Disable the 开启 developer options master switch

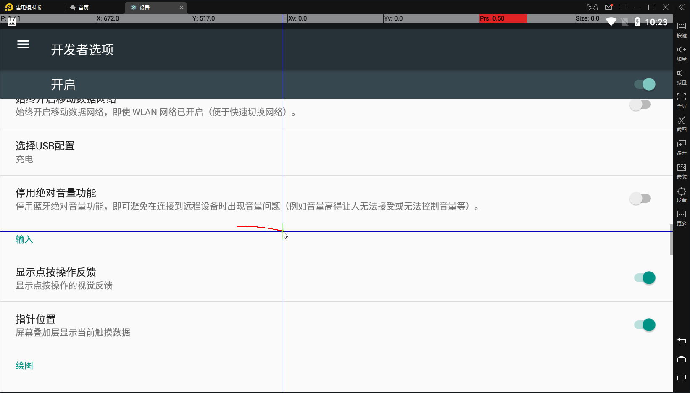coord(645,84)
